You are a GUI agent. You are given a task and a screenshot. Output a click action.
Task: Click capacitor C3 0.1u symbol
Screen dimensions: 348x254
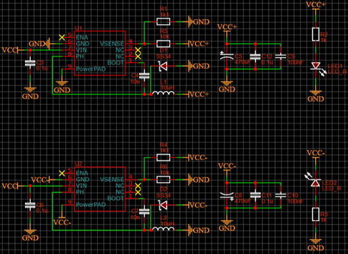[30, 63]
